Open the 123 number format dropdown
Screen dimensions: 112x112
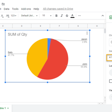[x=14, y=16]
